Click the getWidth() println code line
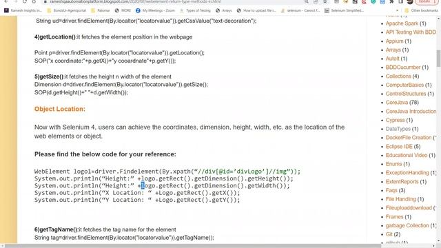The height and width of the screenshot is (248, 441). (x=162, y=186)
